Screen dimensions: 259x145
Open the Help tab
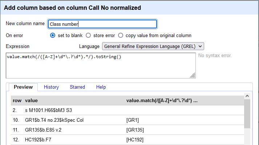101,87
